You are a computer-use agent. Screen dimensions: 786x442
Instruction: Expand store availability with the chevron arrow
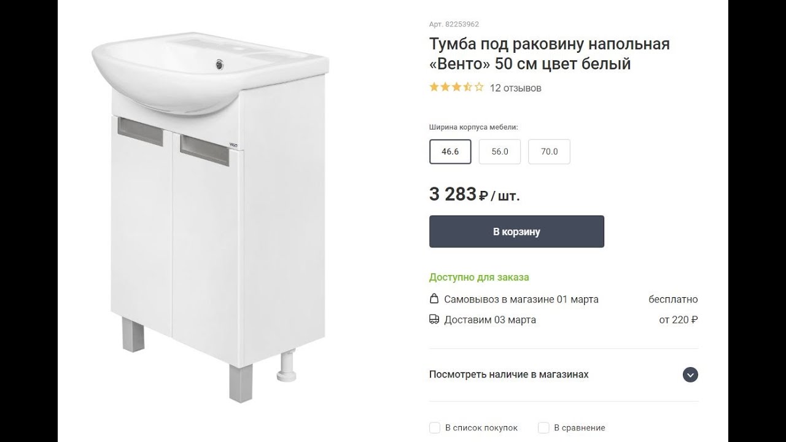point(690,374)
